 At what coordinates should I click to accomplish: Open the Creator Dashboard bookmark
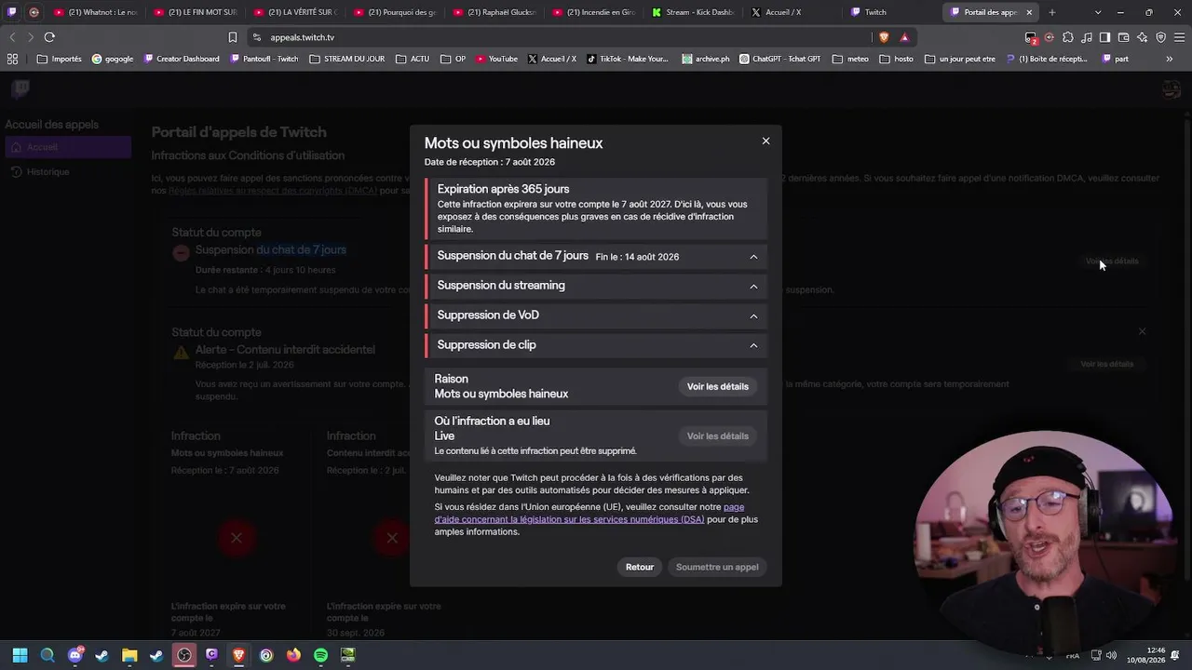coord(181,59)
